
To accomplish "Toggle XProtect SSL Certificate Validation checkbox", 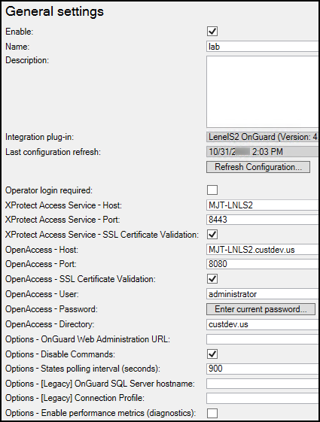I will 212,235.
